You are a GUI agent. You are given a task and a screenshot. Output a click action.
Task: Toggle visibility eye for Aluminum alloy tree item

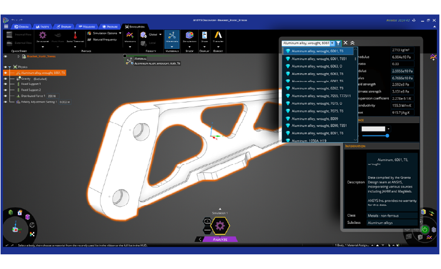click(5, 73)
